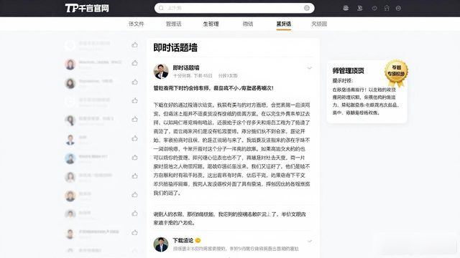The image size is (460, 258).
Task: Open the sidebar user with the blue-background avatar
Action: click(70, 158)
